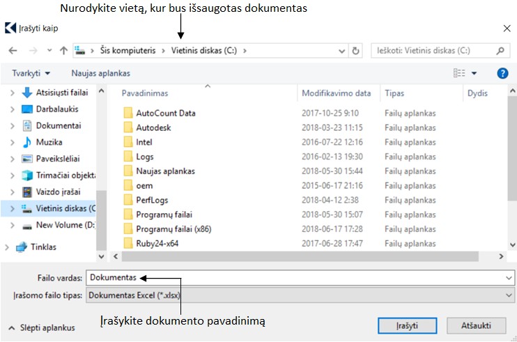Select Tinklas in sidebar
517x342 pixels.
tap(43, 247)
